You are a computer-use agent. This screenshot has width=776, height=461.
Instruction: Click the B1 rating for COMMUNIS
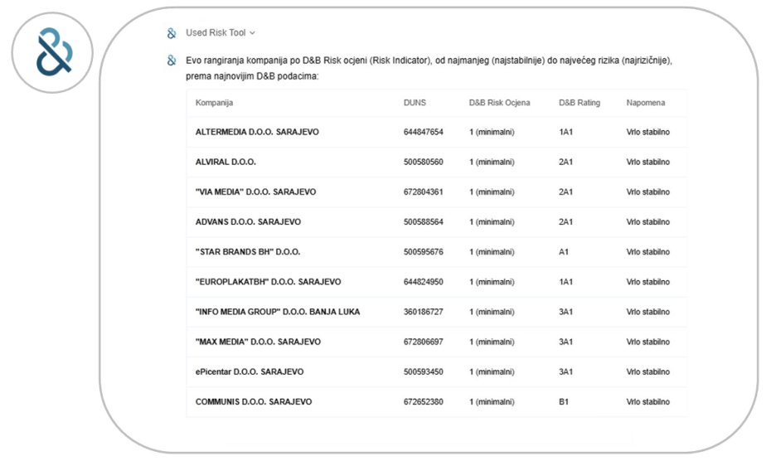(563, 402)
